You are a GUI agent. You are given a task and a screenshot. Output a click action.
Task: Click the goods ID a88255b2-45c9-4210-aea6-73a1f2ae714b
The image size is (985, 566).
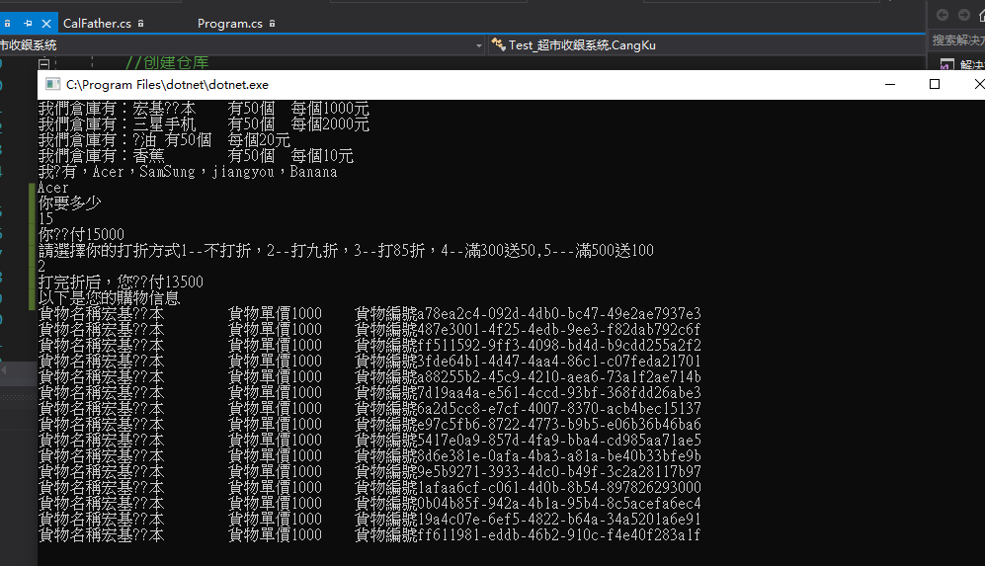pyautogui.click(x=558, y=377)
